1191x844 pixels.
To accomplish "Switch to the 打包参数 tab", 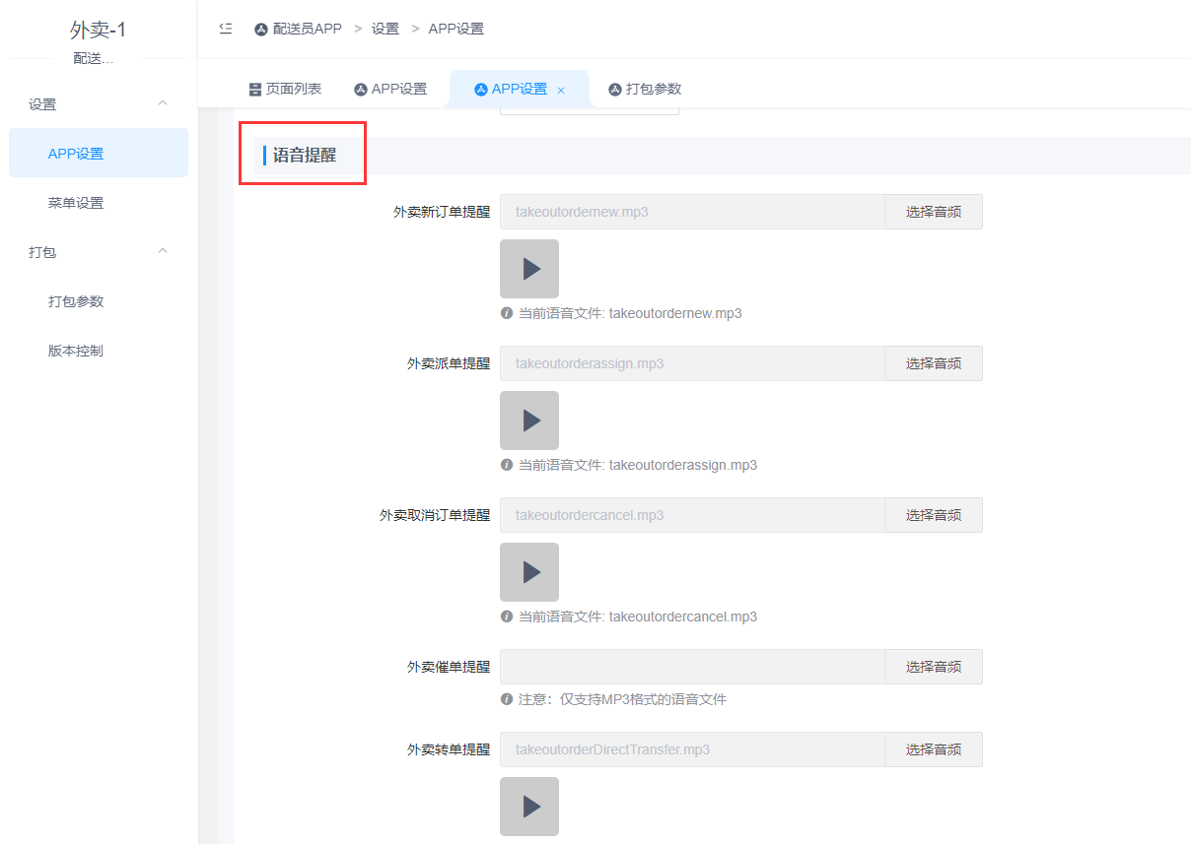I will [645, 89].
